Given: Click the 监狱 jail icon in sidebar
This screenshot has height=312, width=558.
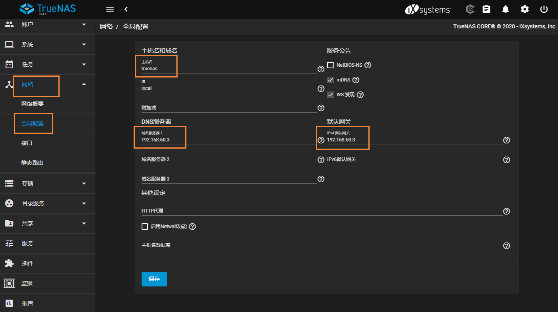Looking at the screenshot, I should (9, 283).
